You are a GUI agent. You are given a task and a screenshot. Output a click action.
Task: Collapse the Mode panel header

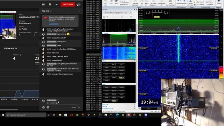[119, 61]
